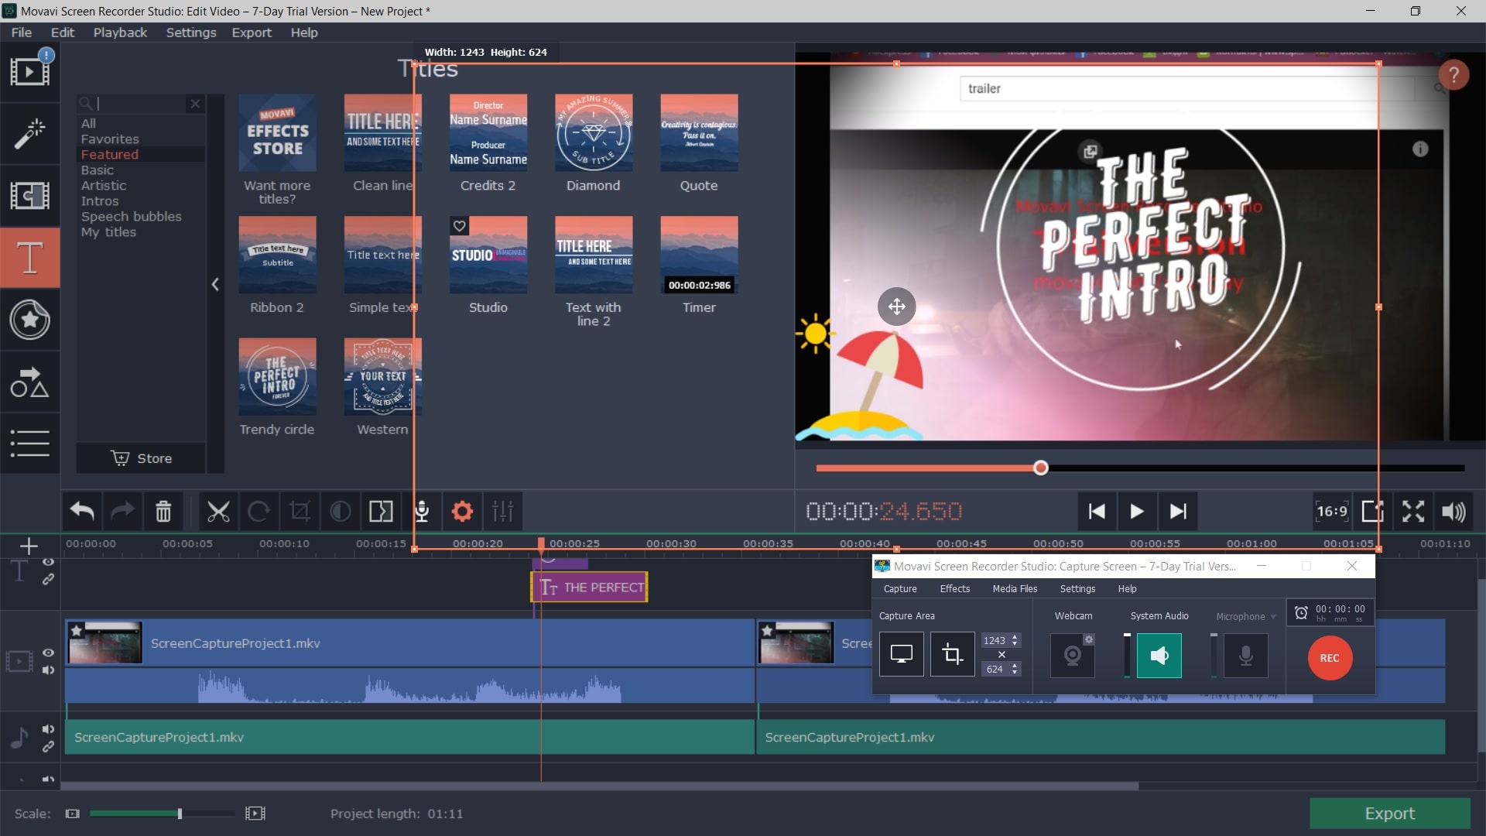Click the Trendy circle title thumbnail
This screenshot has width=1486, height=836.
click(x=276, y=378)
